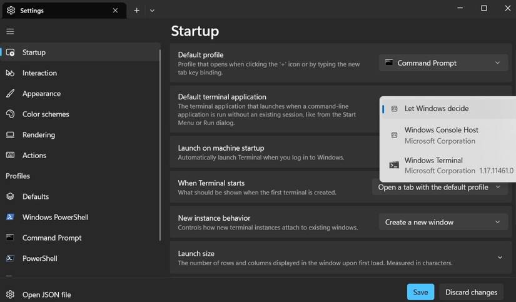Open the Default profile dropdown
Image resolution: width=516 pixels, height=302 pixels.
coord(443,63)
